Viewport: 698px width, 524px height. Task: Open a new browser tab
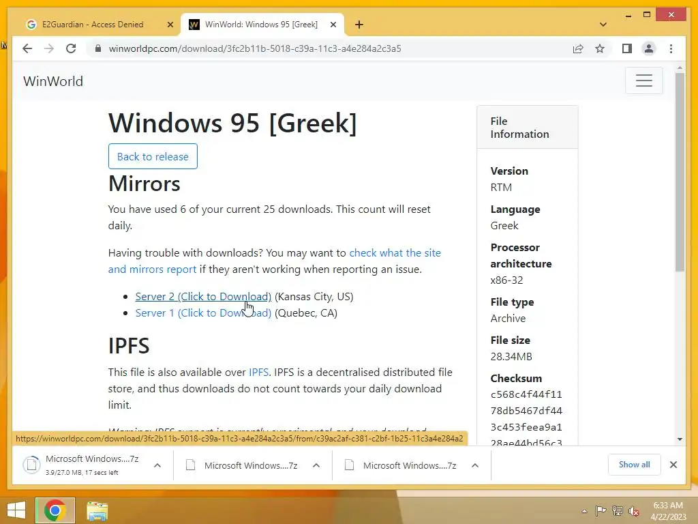point(359,25)
